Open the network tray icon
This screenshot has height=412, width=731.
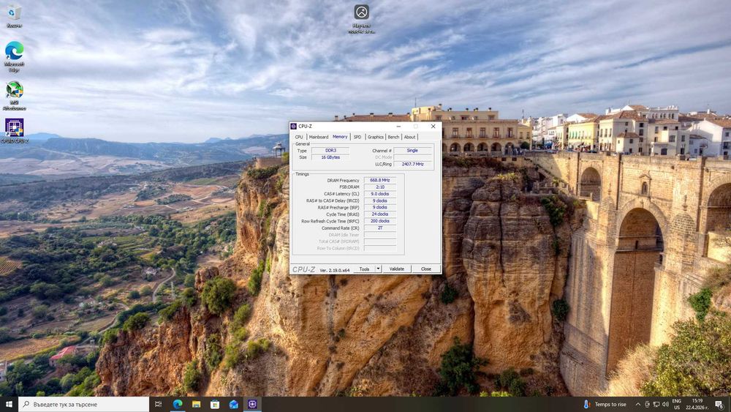coord(656,404)
